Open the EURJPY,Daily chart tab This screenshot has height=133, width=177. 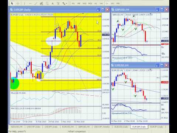[x=157, y=127]
